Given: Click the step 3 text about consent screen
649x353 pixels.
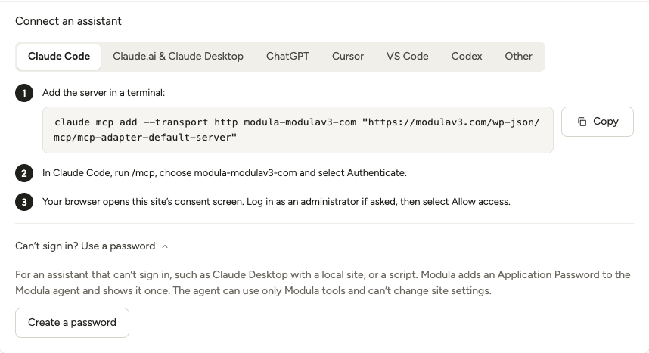Looking at the screenshot, I should click(276, 202).
